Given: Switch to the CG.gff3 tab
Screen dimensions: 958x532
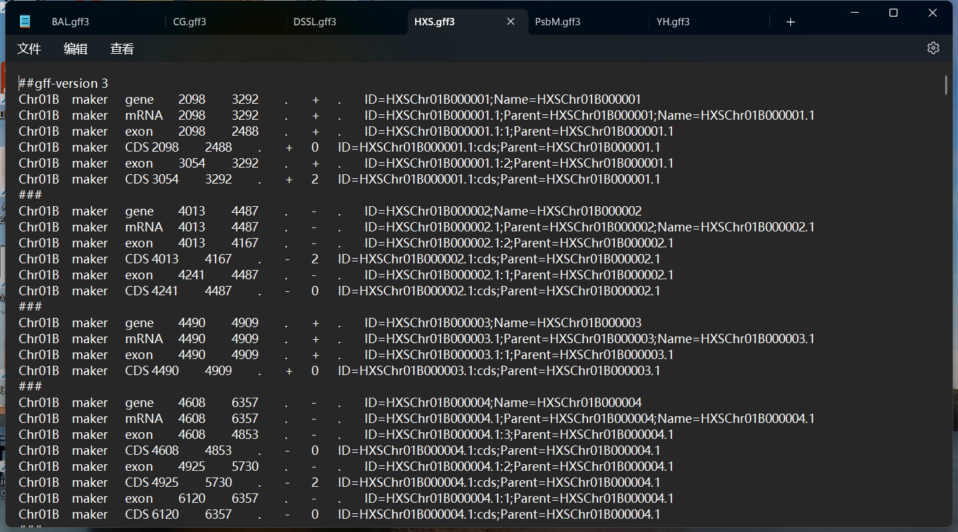Looking at the screenshot, I should 190,22.
